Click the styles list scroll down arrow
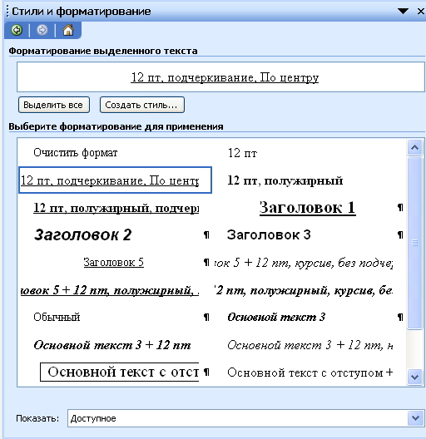Image resolution: width=426 pixels, height=439 pixels. [415, 377]
